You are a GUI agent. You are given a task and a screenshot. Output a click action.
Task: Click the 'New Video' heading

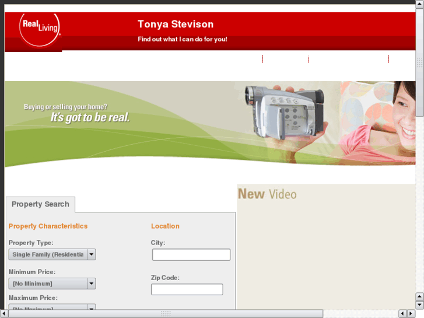[x=267, y=194]
